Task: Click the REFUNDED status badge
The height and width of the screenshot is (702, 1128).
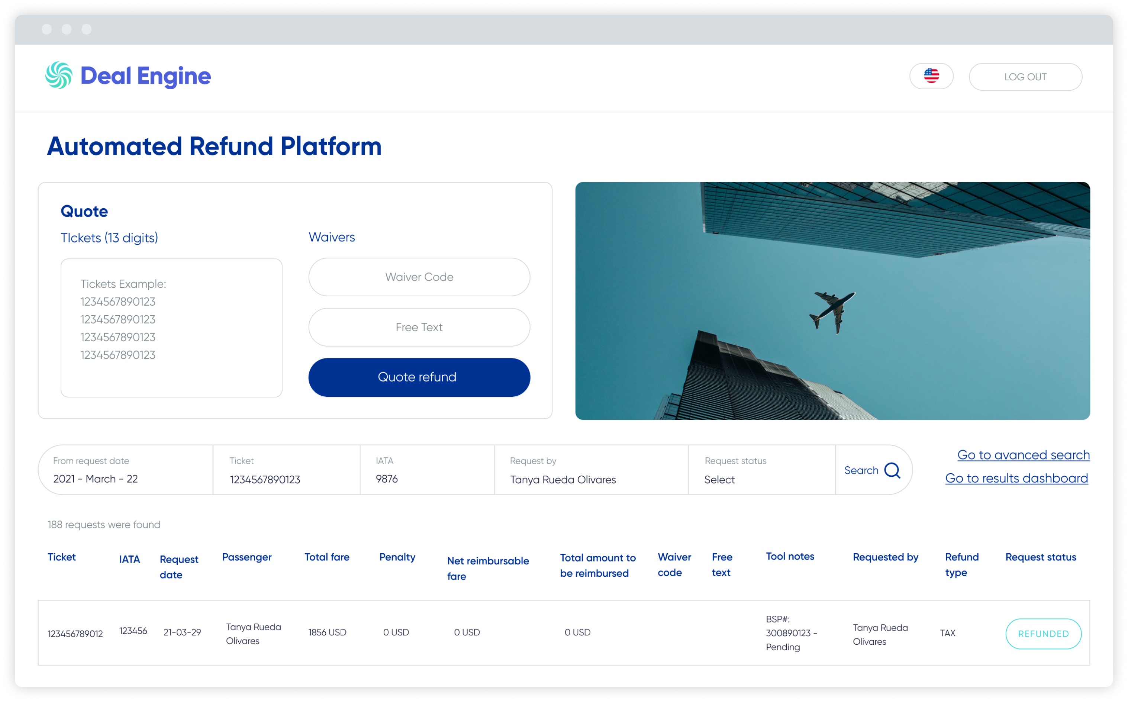Action: (1043, 634)
